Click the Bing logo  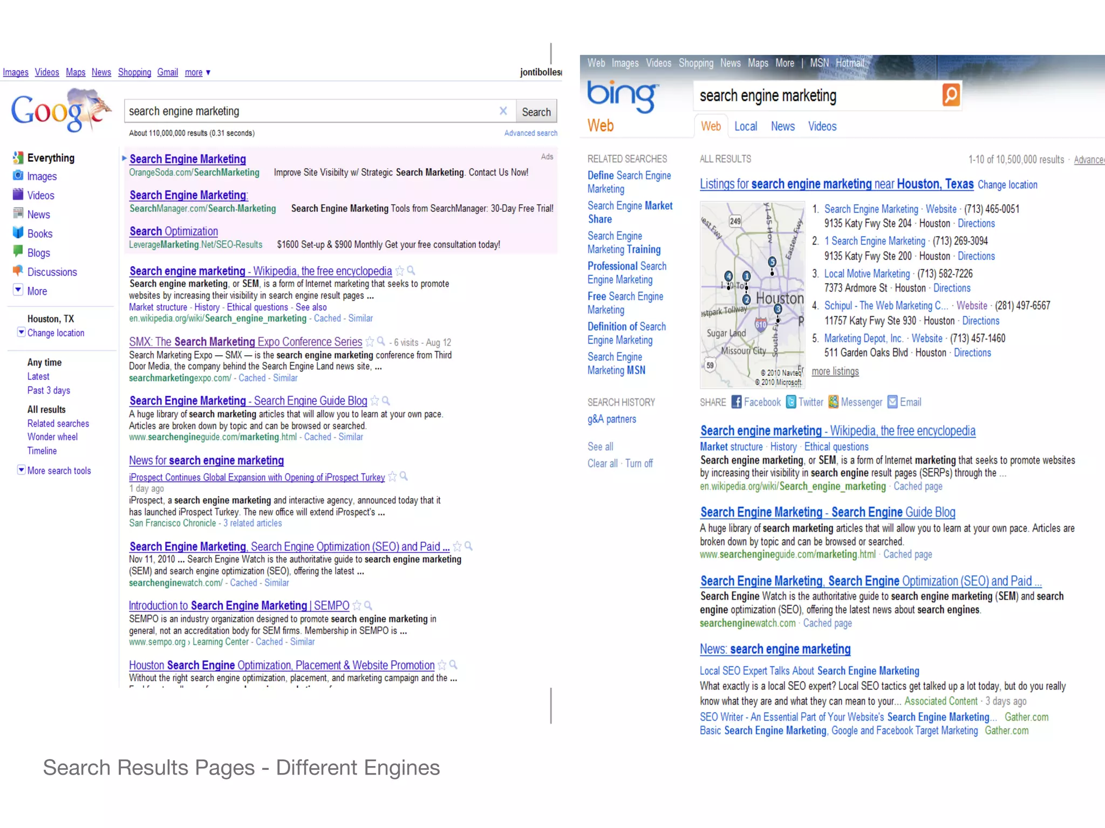click(622, 97)
